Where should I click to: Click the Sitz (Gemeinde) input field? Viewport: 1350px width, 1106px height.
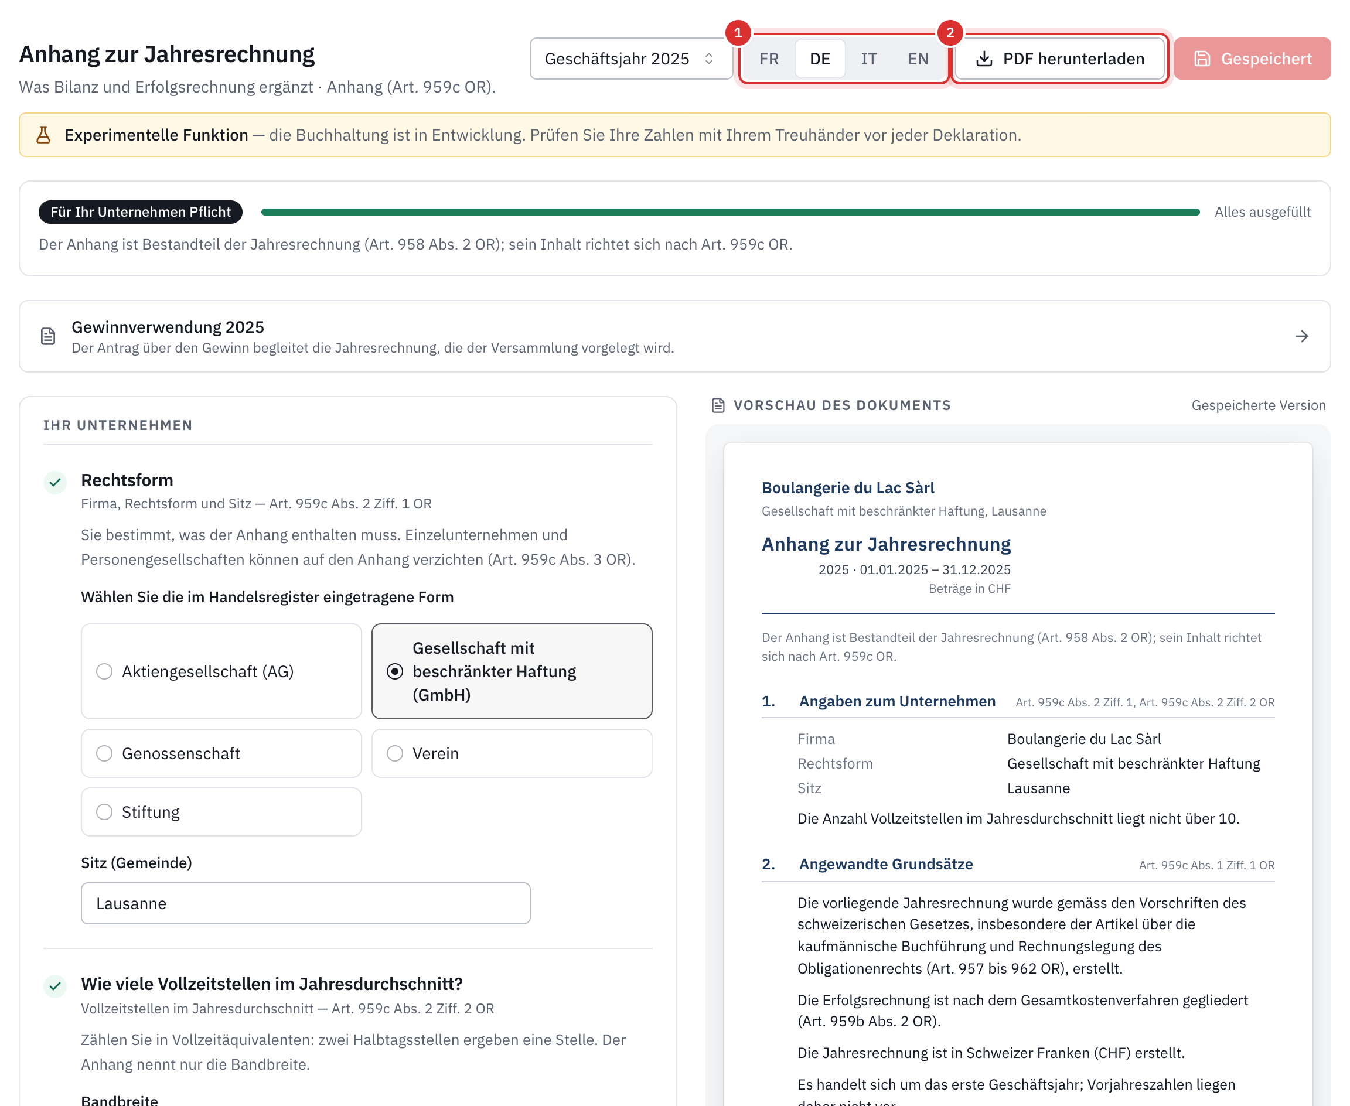click(305, 903)
